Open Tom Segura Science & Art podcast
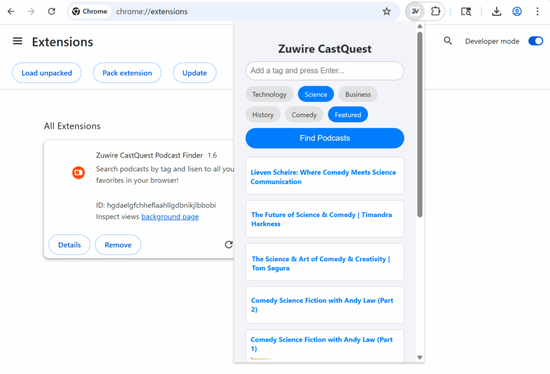The width and height of the screenshot is (550, 374). point(325,262)
